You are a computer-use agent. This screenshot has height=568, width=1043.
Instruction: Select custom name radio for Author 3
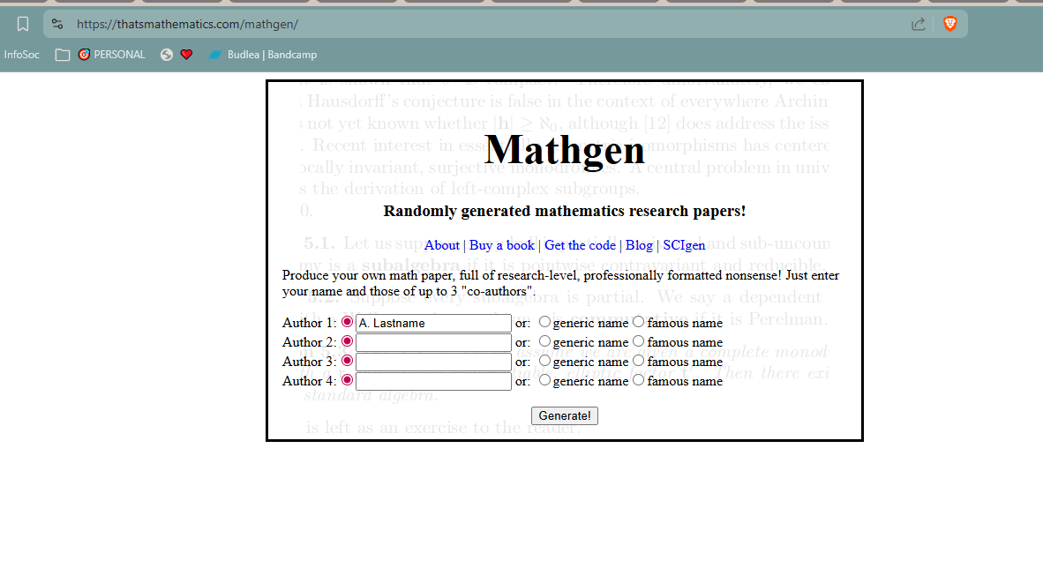pyautogui.click(x=347, y=362)
